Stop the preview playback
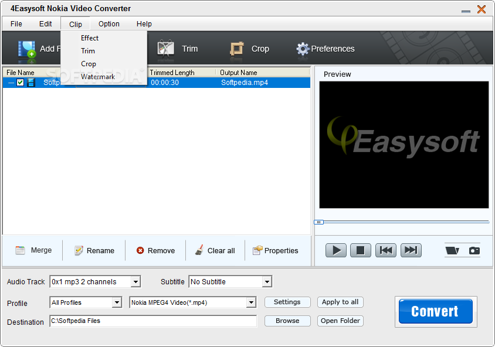The width and height of the screenshot is (495, 347). [x=361, y=250]
